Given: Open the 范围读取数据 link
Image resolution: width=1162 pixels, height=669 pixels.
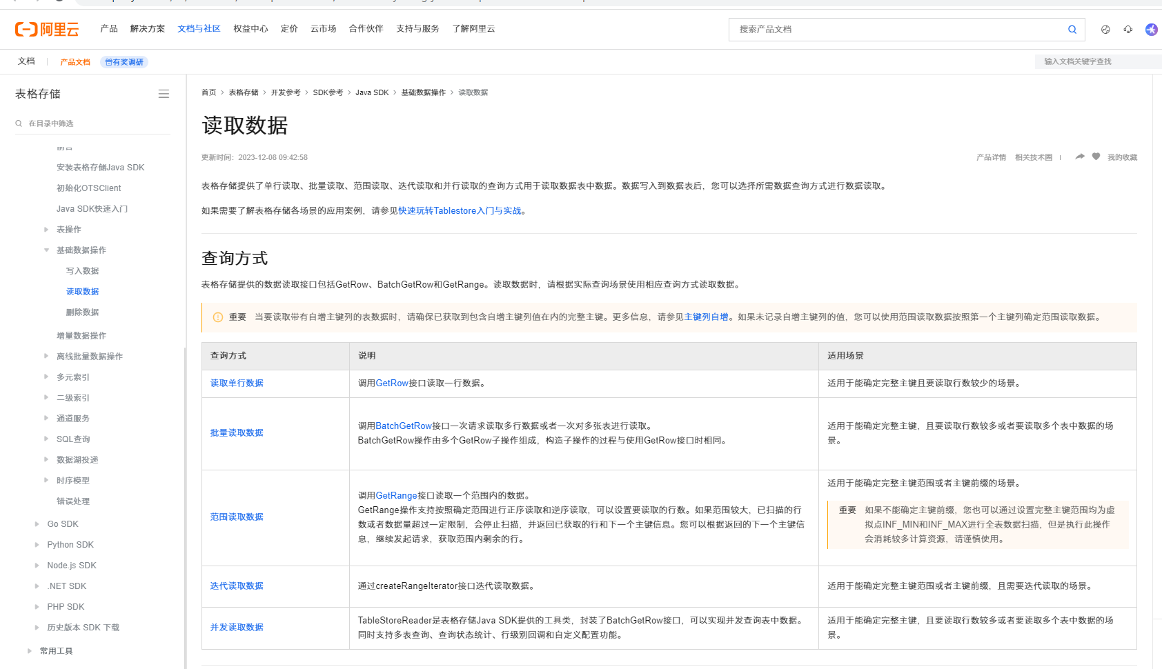Looking at the screenshot, I should point(237,517).
